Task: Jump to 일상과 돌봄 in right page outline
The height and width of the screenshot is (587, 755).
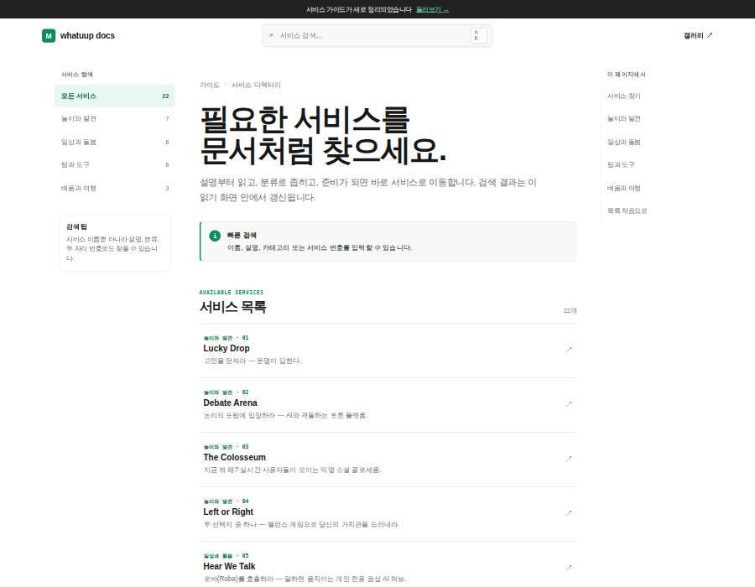Action: pos(623,142)
